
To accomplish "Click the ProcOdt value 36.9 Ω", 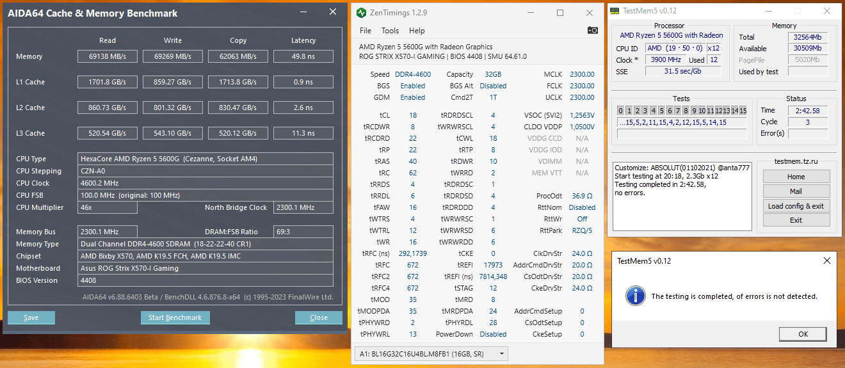I will point(582,196).
